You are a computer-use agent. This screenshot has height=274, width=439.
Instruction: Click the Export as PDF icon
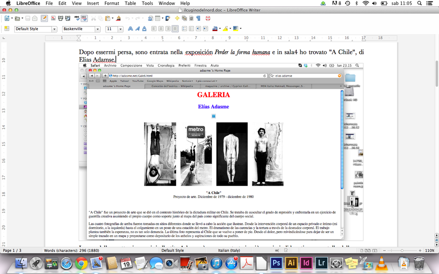54,18
